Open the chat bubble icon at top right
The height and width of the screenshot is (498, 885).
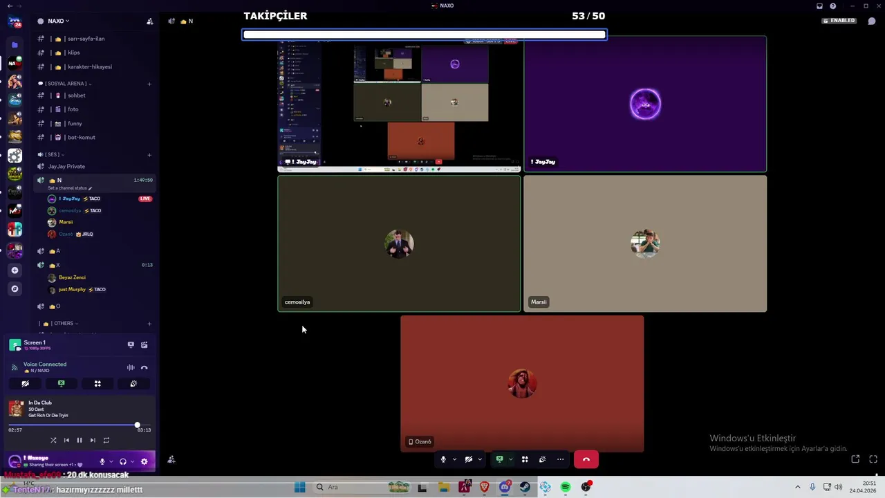pyautogui.click(x=871, y=21)
